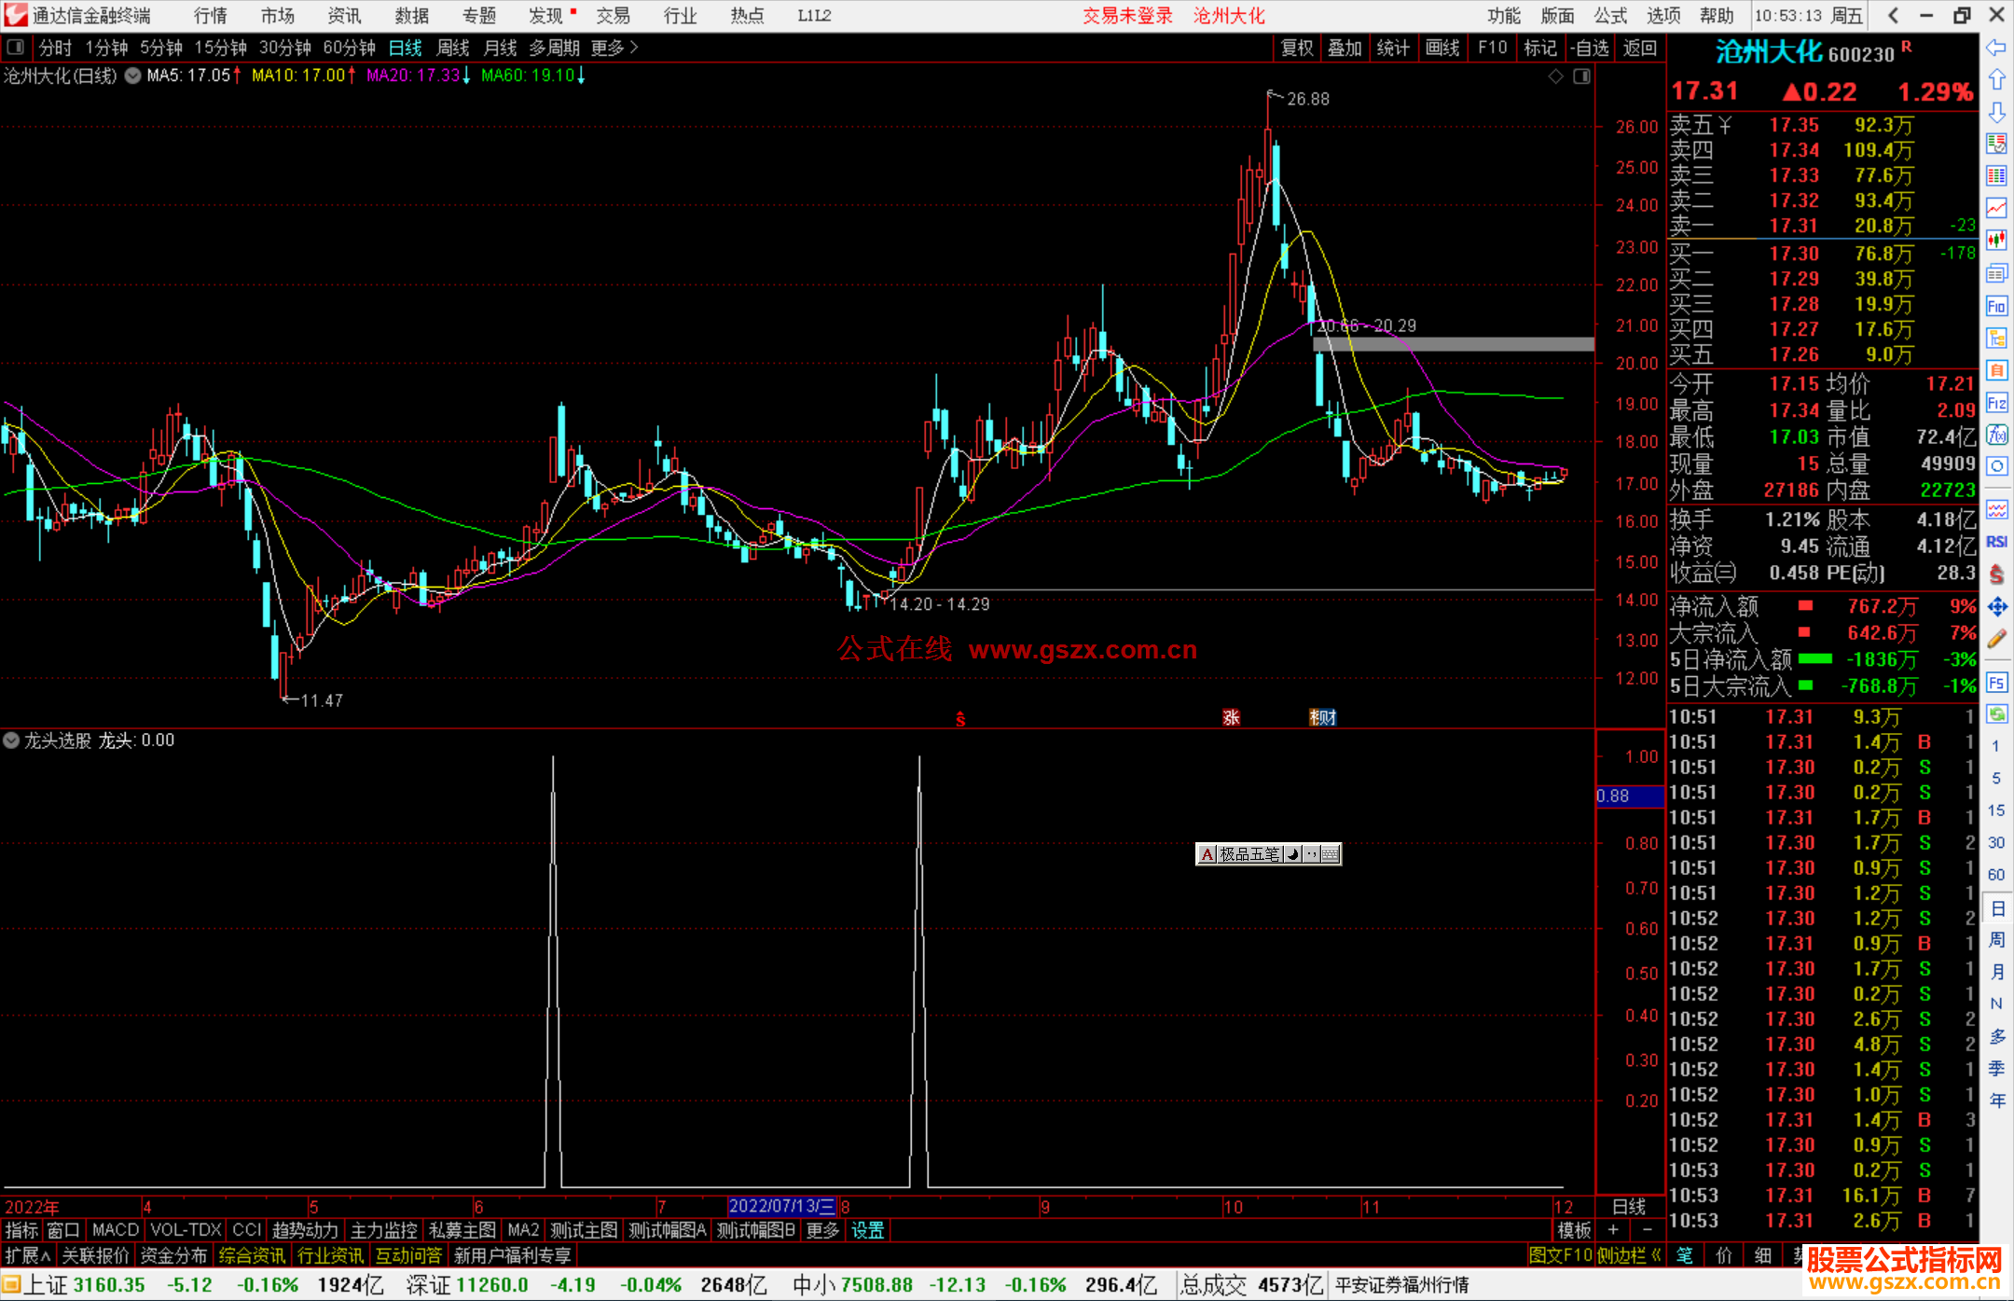Image resolution: width=2014 pixels, height=1301 pixels.
Task: Click the back arrow sidebar icon
Action: pyautogui.click(x=1996, y=48)
